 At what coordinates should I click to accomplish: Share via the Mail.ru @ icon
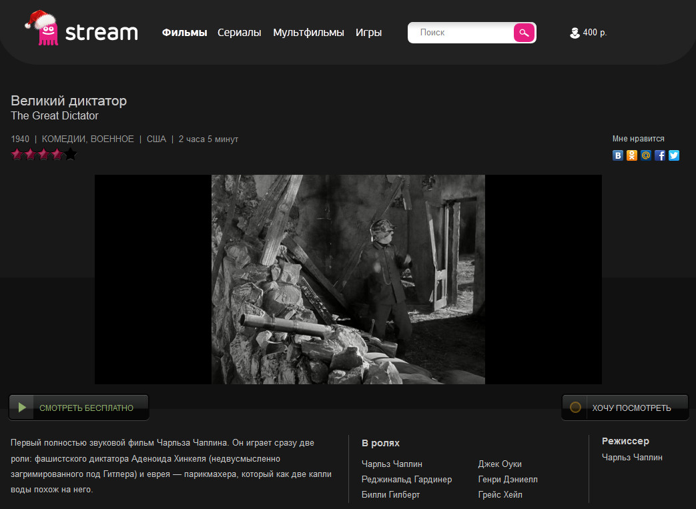pos(645,155)
